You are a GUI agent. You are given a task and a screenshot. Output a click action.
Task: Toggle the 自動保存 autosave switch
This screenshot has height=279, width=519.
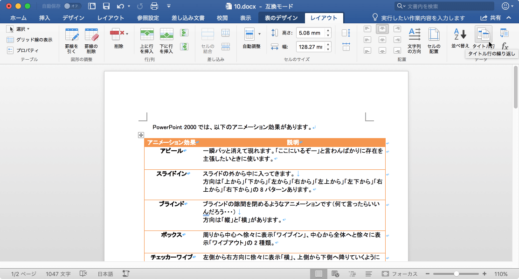[72, 6]
